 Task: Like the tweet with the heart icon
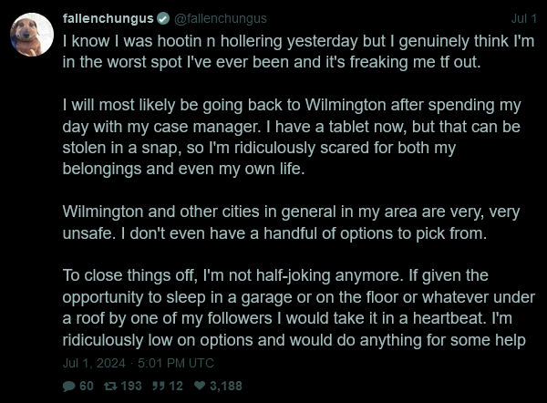click(200, 386)
